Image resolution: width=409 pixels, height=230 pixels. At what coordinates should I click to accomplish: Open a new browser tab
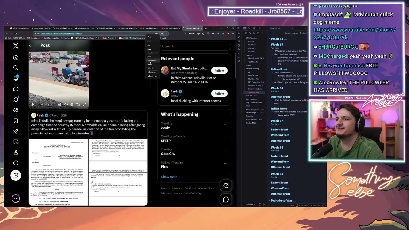[x=206, y=28]
